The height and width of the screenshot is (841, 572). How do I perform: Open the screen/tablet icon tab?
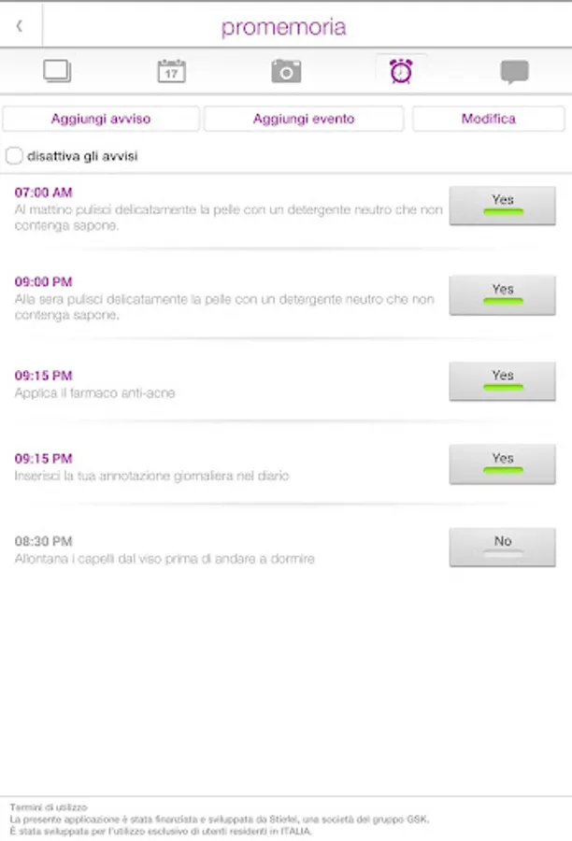tap(57, 71)
